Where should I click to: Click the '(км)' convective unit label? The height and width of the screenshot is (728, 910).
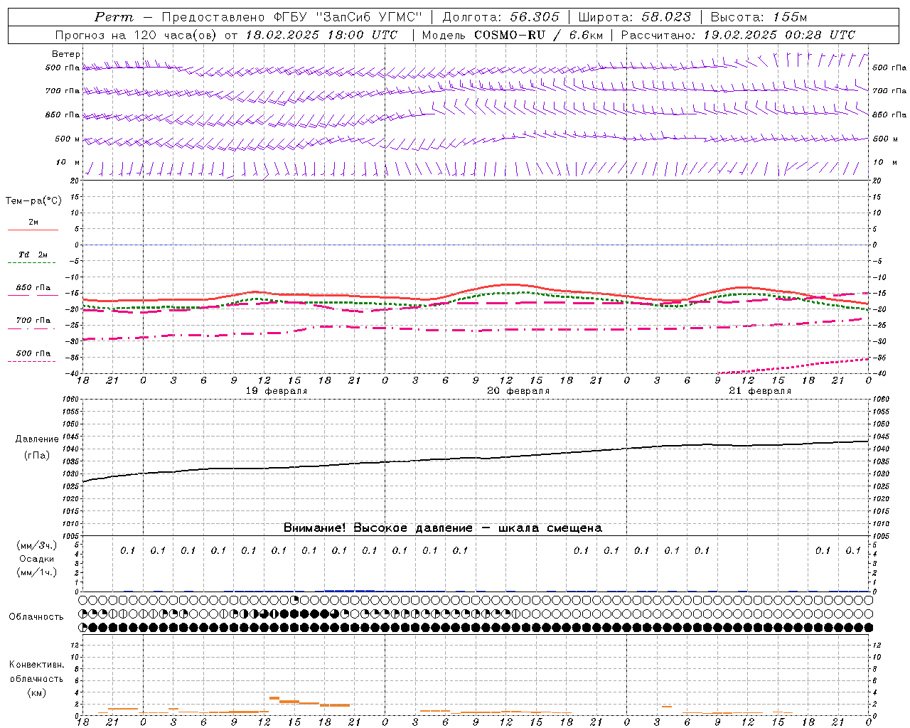[x=37, y=692]
